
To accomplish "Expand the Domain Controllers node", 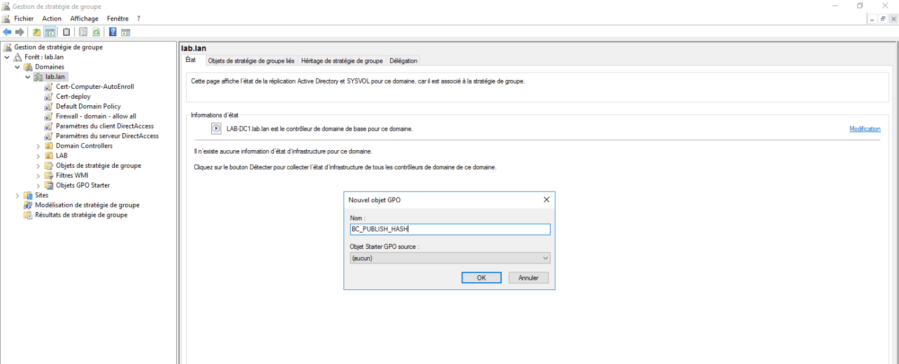I will (x=39, y=146).
